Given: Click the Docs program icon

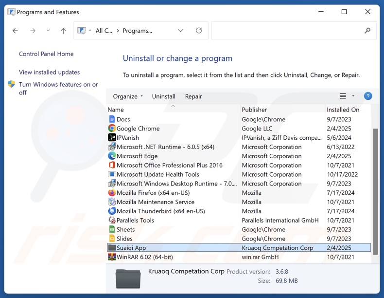Looking at the screenshot, I should 112,119.
